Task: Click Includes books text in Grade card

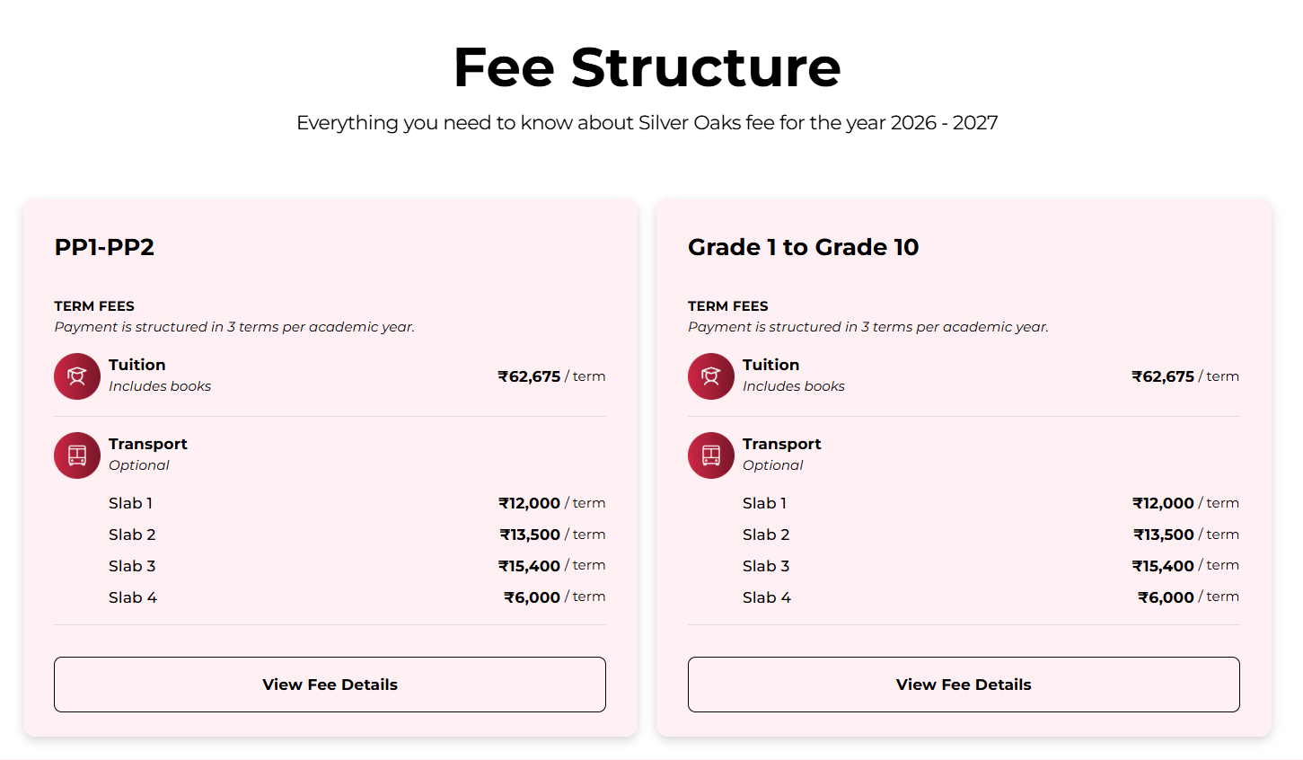Action: 794,385
